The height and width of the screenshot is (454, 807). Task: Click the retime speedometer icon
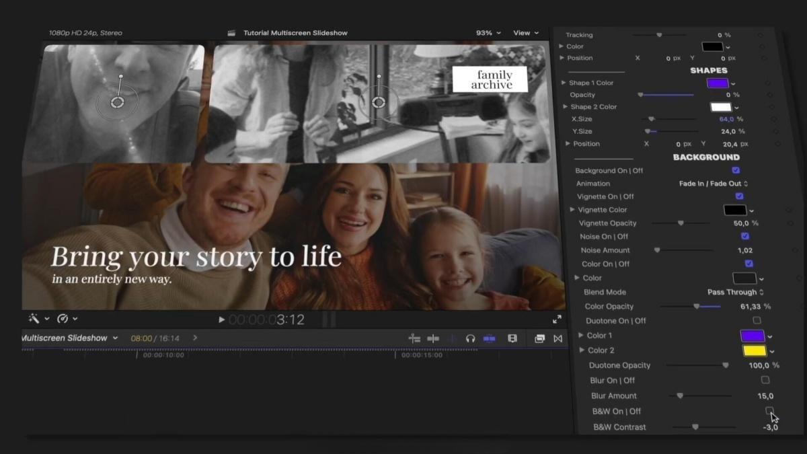pos(63,319)
